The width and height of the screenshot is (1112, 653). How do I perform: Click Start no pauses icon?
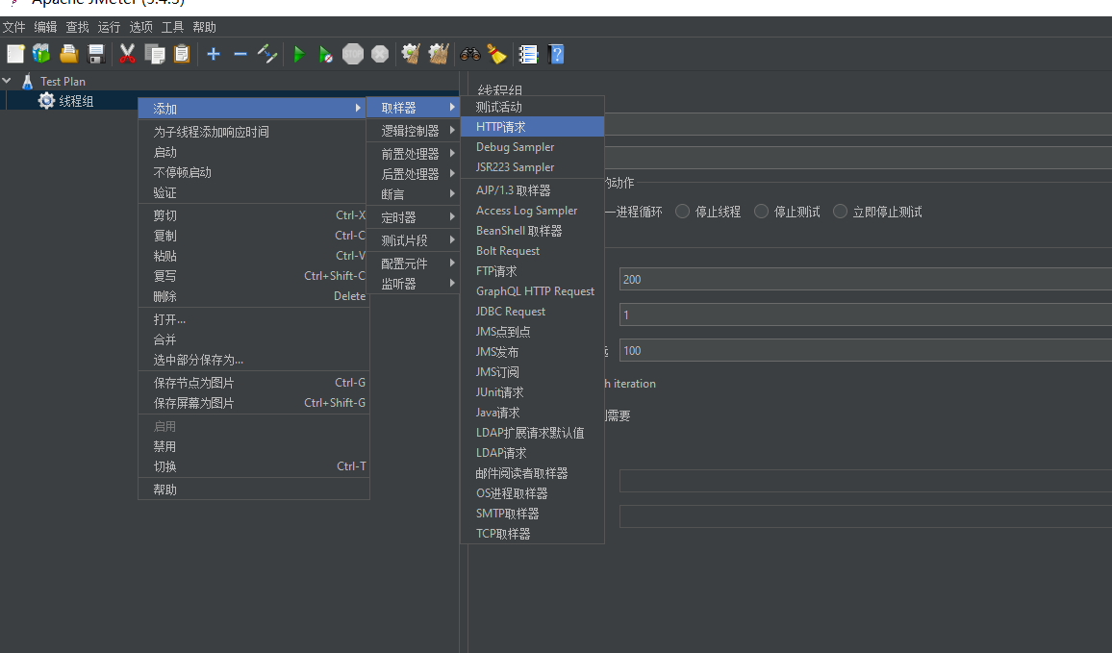(325, 54)
